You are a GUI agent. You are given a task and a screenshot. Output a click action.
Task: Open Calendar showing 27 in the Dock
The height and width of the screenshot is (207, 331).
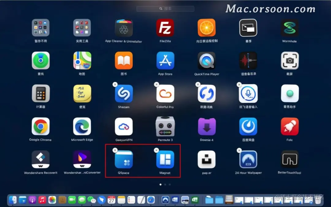[x=112, y=200]
